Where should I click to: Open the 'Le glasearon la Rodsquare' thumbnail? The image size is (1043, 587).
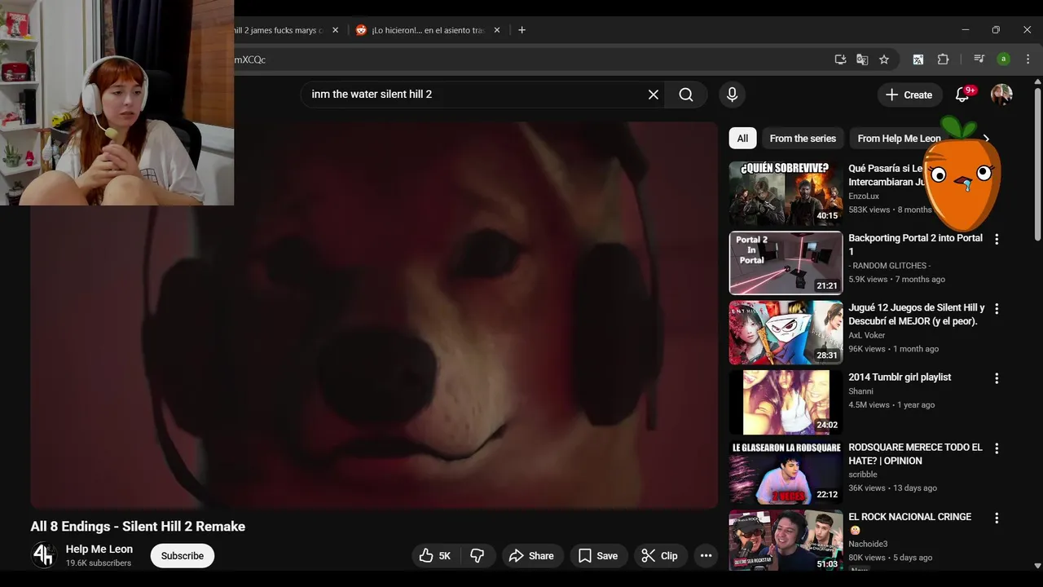(786, 472)
